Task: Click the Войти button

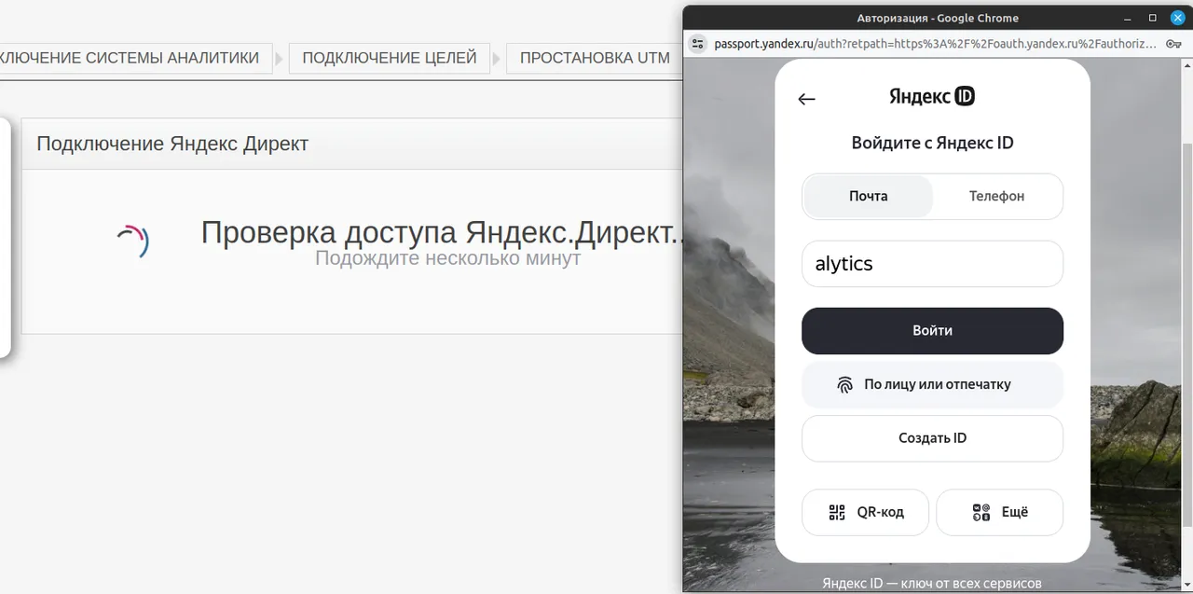Action: (x=932, y=330)
